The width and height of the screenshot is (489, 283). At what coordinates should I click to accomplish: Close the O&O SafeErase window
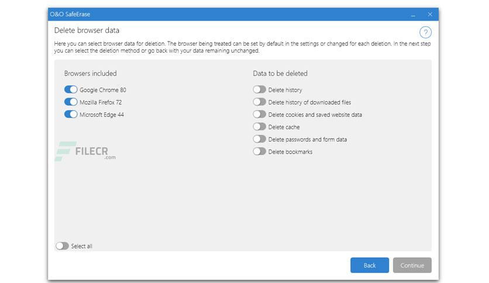(x=430, y=15)
